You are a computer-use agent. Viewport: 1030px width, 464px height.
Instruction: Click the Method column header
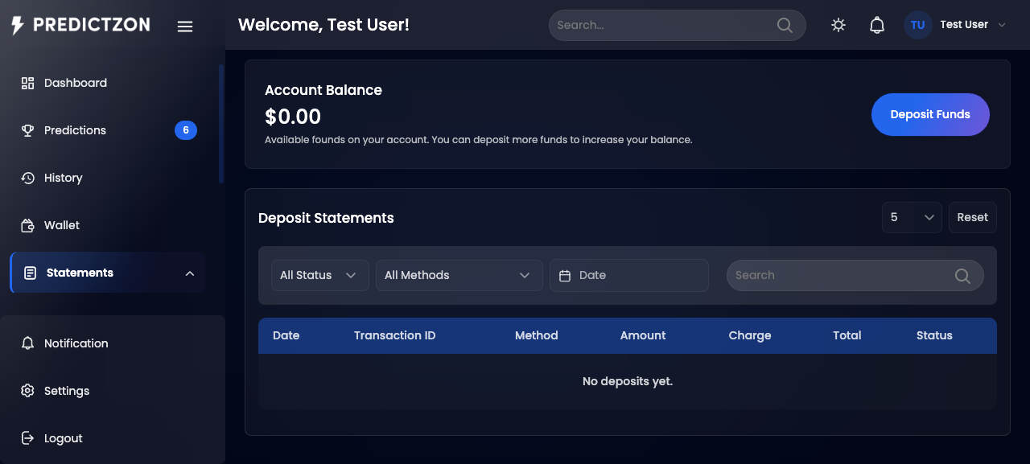536,335
